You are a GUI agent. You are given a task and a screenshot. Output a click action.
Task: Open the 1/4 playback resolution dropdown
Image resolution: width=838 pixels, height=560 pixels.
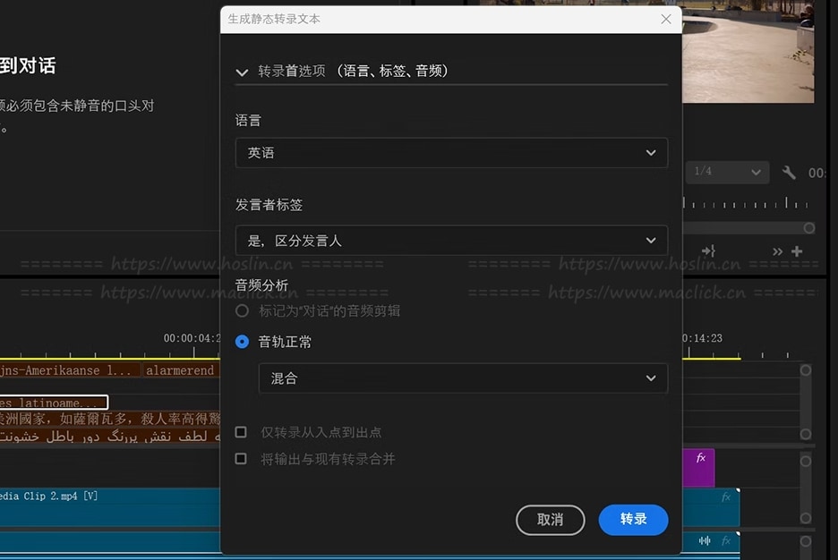pos(727,172)
